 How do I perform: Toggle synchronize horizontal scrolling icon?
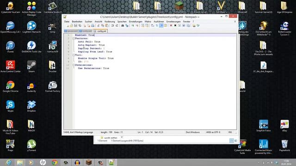tap(147, 26)
